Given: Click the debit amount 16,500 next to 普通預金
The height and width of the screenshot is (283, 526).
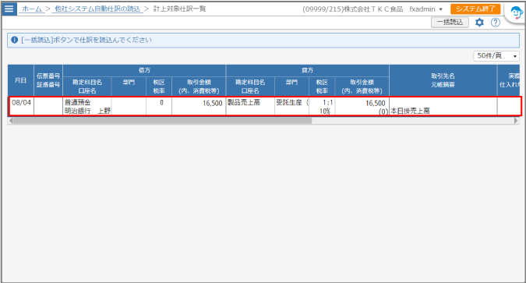Looking at the screenshot, I should pos(199,106).
